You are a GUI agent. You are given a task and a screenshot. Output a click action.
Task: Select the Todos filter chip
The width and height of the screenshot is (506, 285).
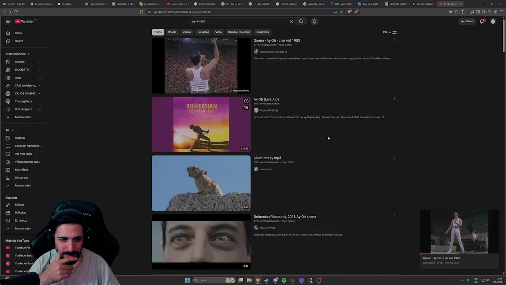158,32
